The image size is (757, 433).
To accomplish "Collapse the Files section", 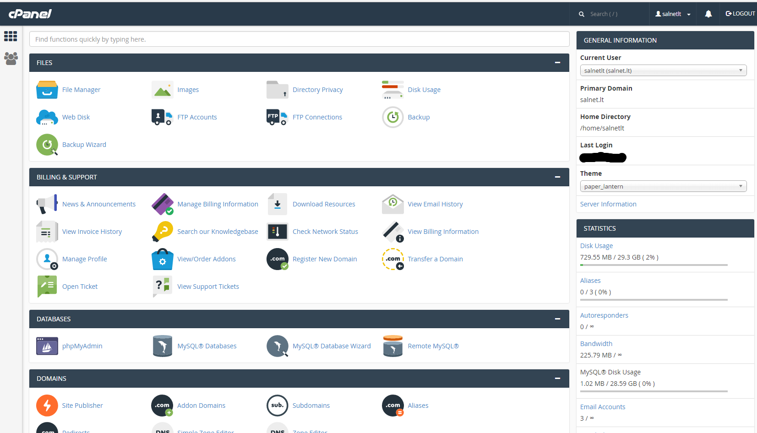I will click(557, 63).
